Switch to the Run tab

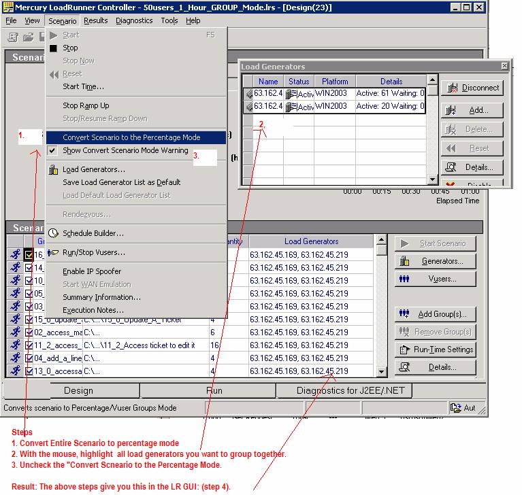pos(208,390)
